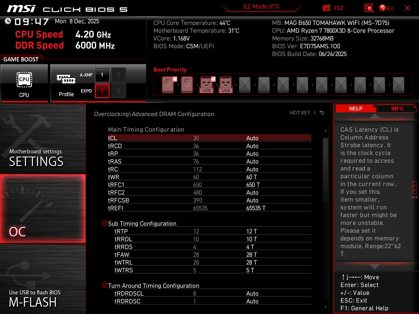
Task: Select the tRRDL 10 T row
Action: pyautogui.click(x=213, y=239)
